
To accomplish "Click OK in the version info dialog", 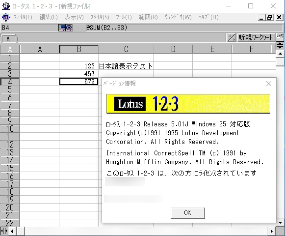I will 187,213.
